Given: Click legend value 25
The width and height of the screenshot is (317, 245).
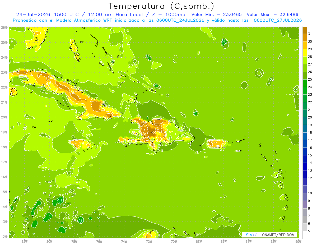Looking at the screenshot, I should (310, 79).
